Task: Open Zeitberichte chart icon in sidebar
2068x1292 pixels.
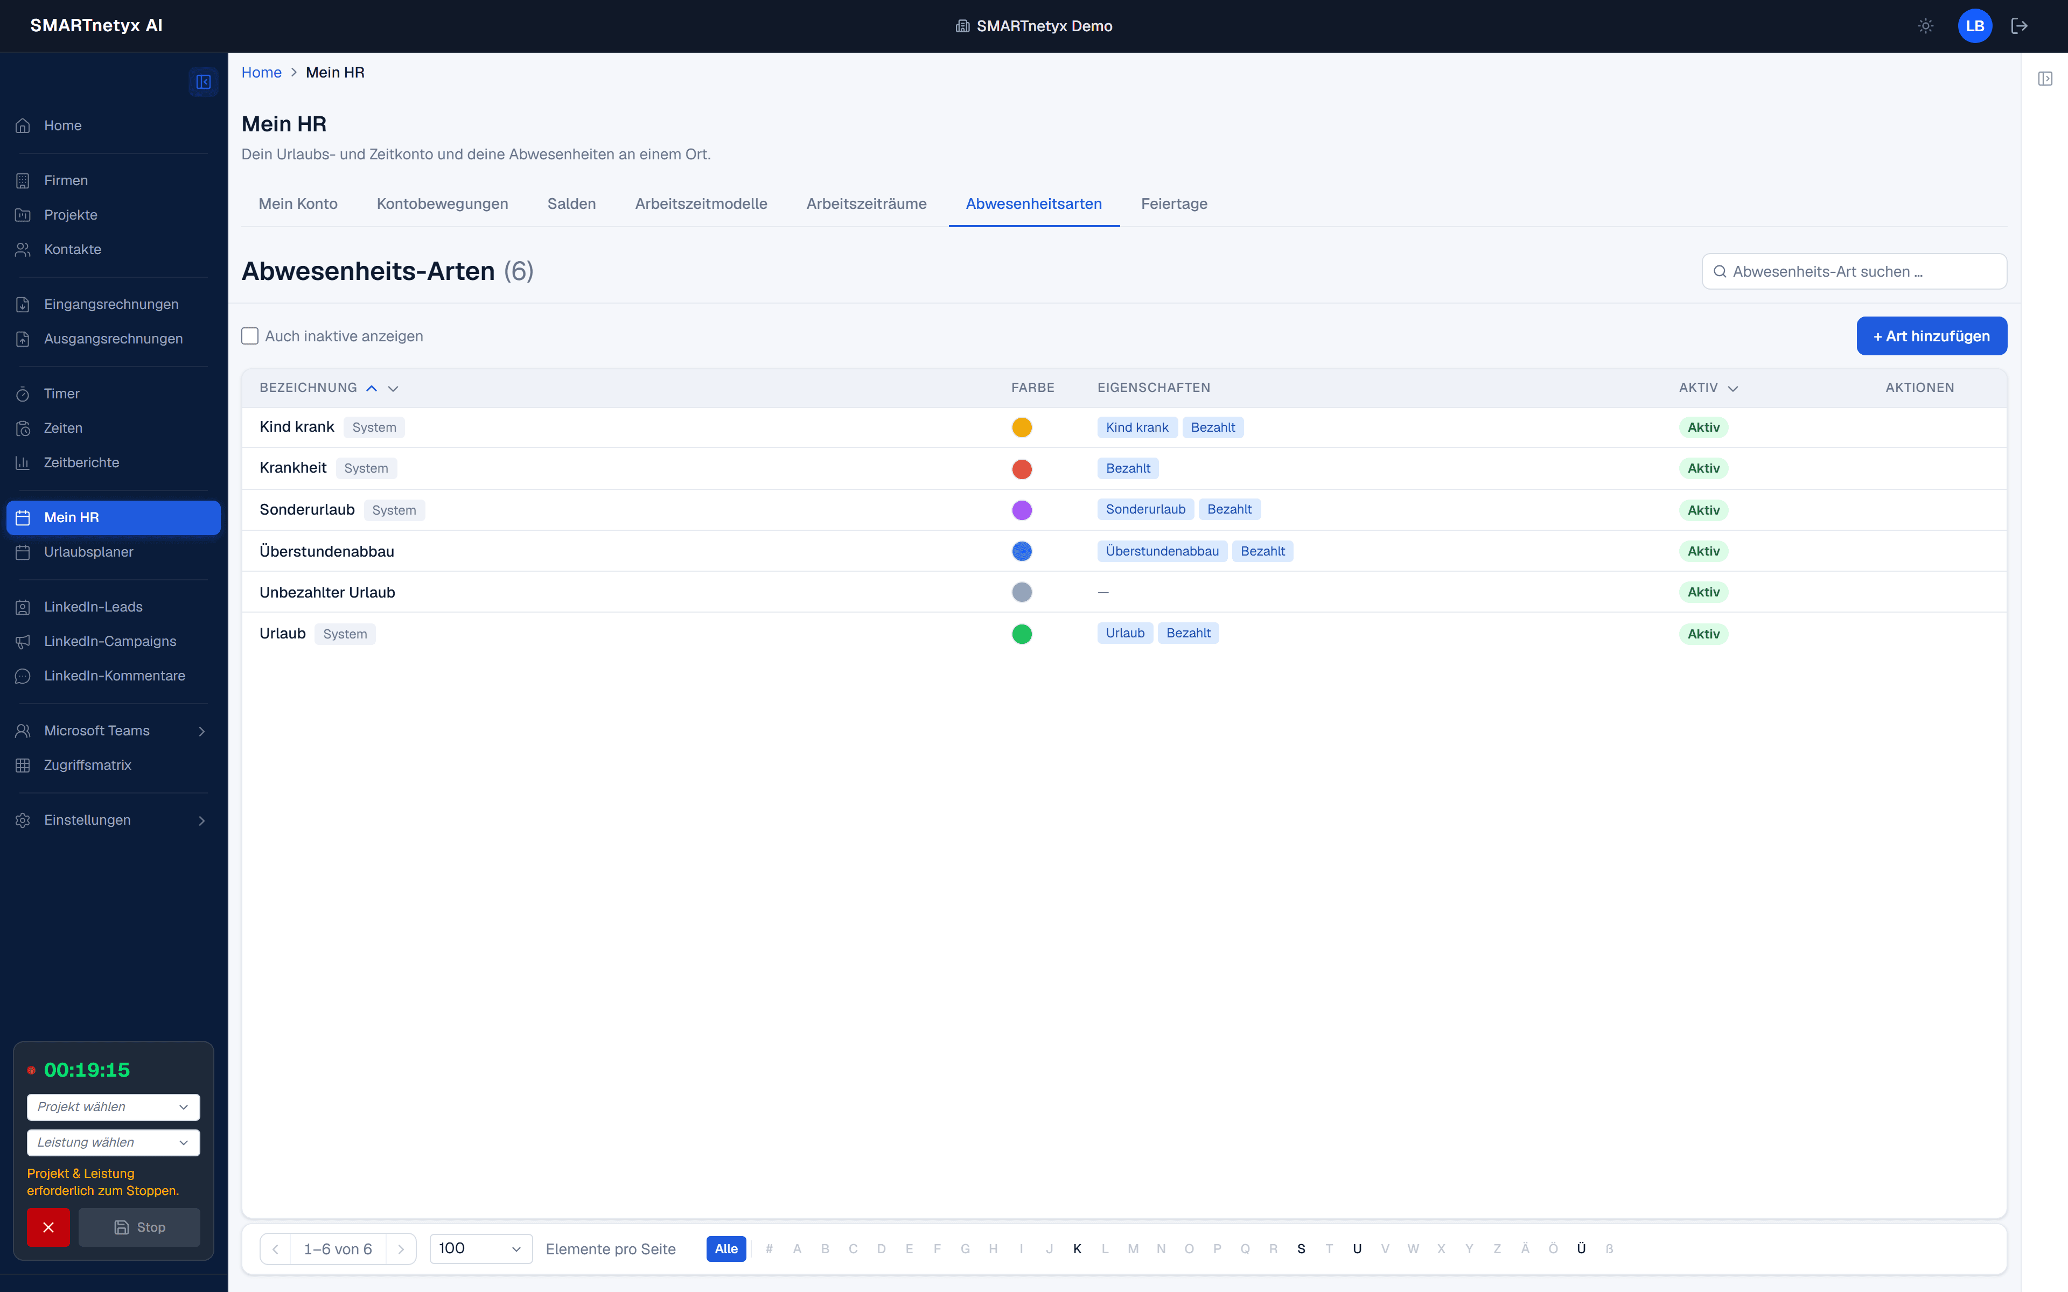Action: [23, 462]
